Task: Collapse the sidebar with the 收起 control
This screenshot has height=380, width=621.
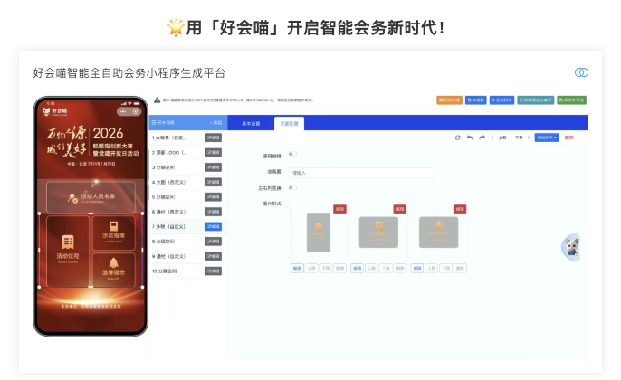Action: point(216,123)
